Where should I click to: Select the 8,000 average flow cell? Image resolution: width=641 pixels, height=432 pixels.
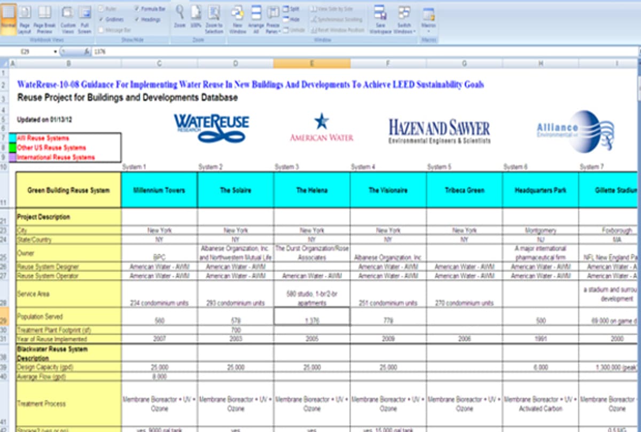159,376
